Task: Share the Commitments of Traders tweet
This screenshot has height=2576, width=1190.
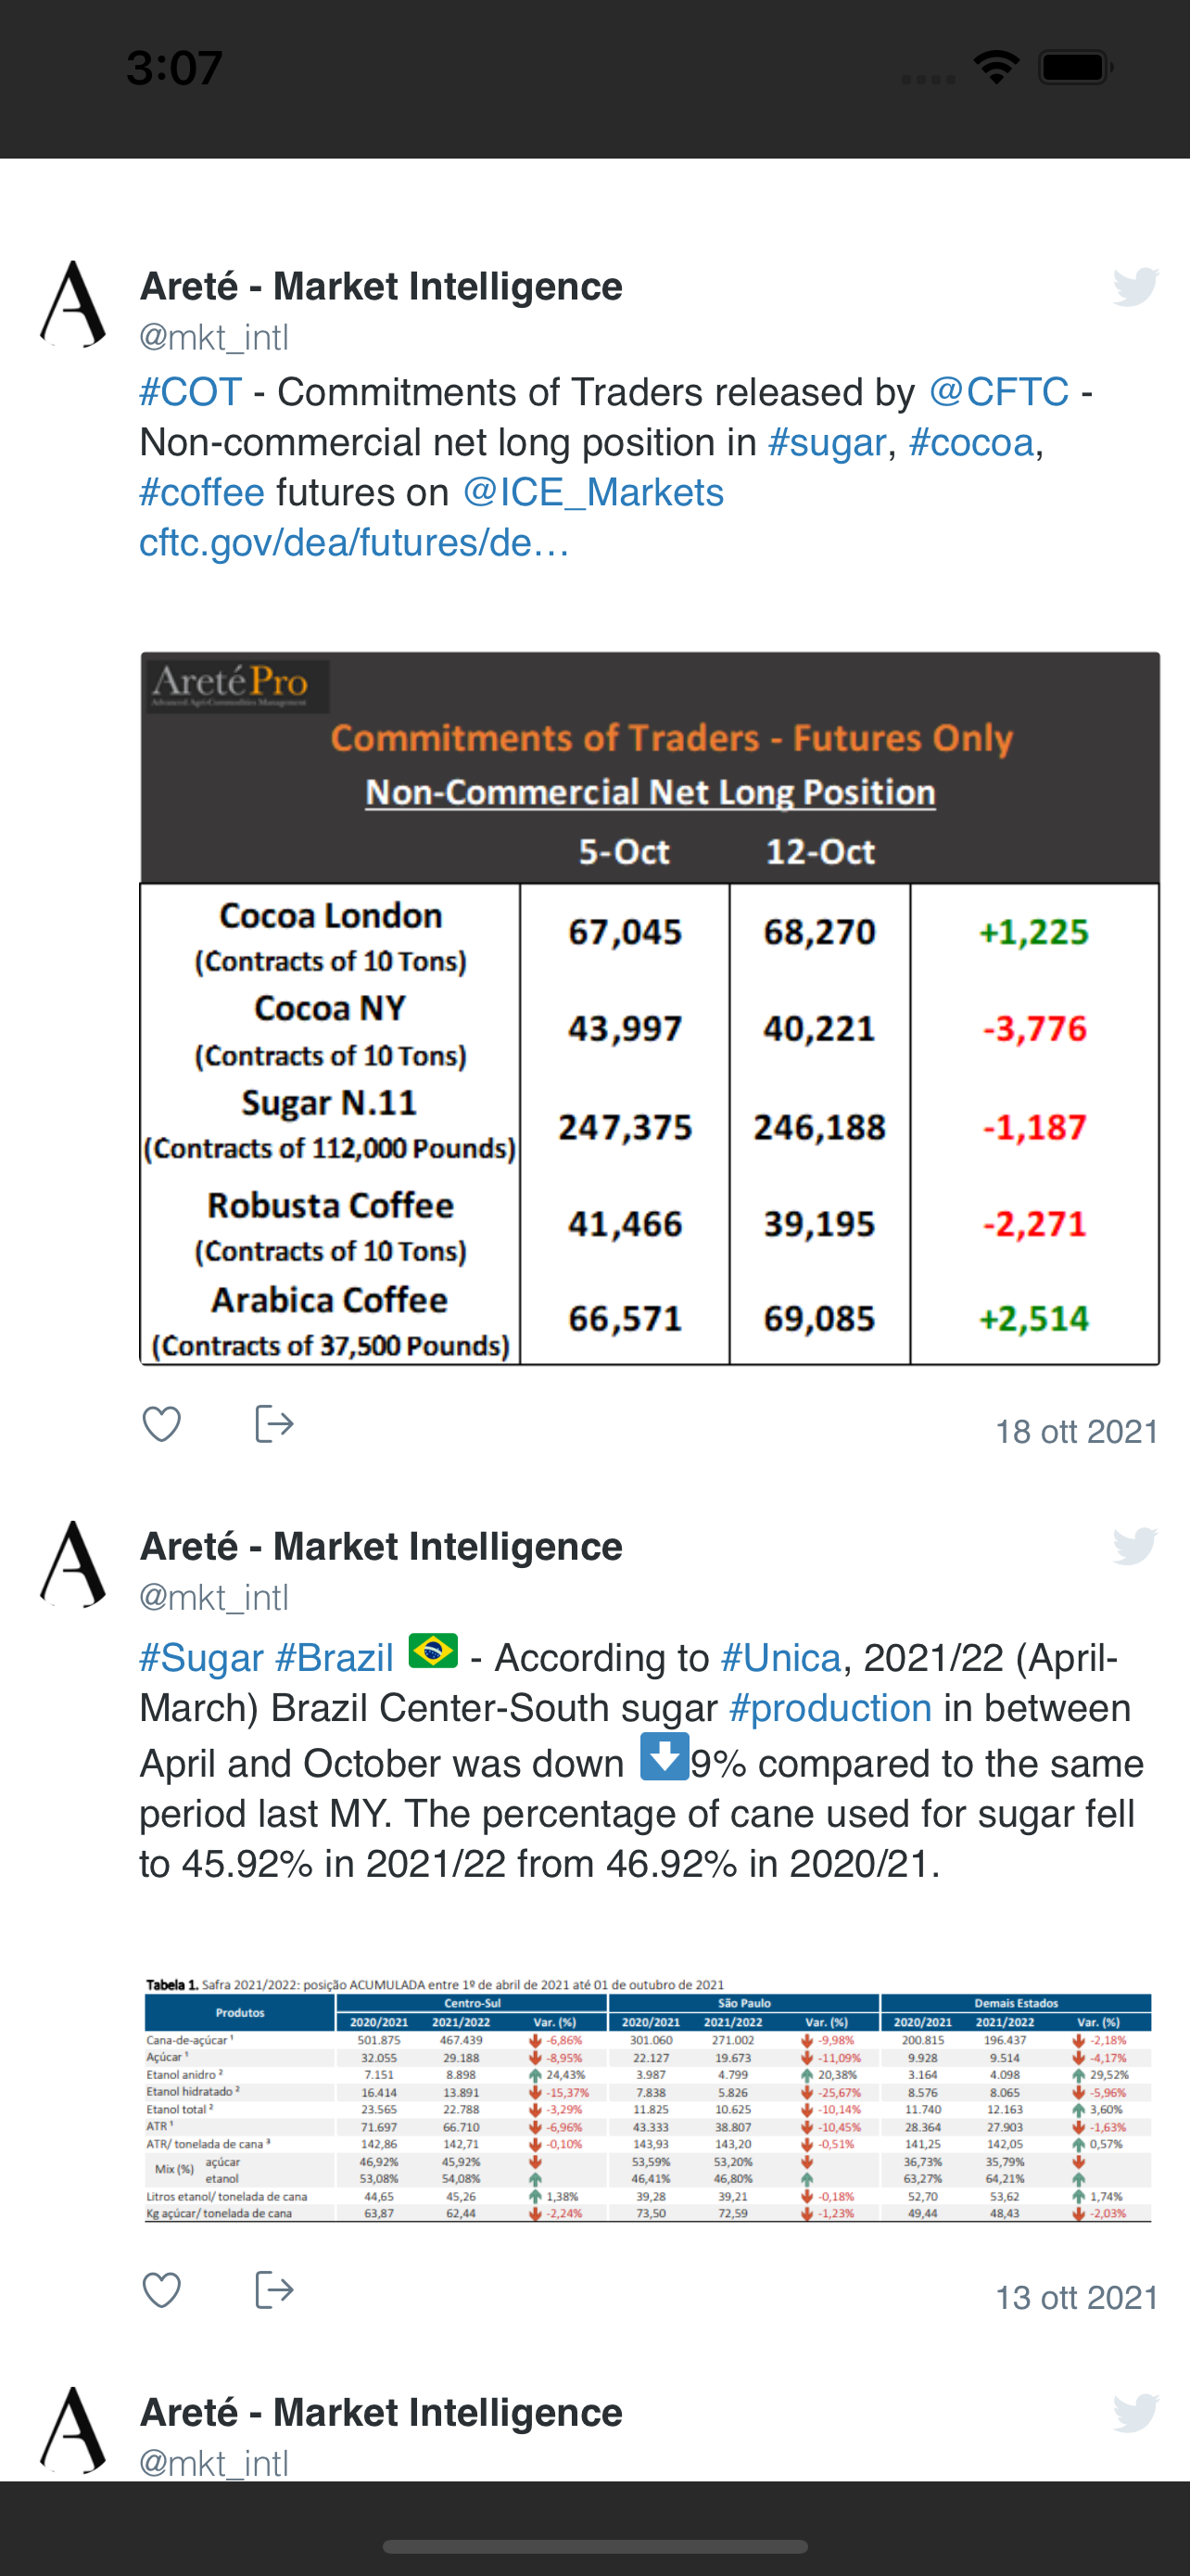Action: coord(273,1423)
